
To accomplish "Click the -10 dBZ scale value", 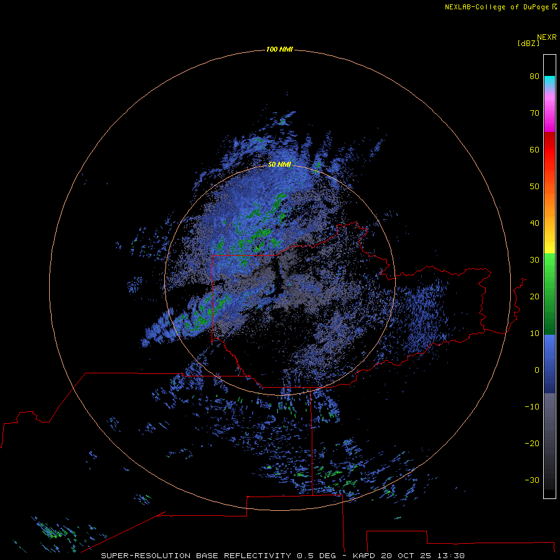I will click(532, 407).
